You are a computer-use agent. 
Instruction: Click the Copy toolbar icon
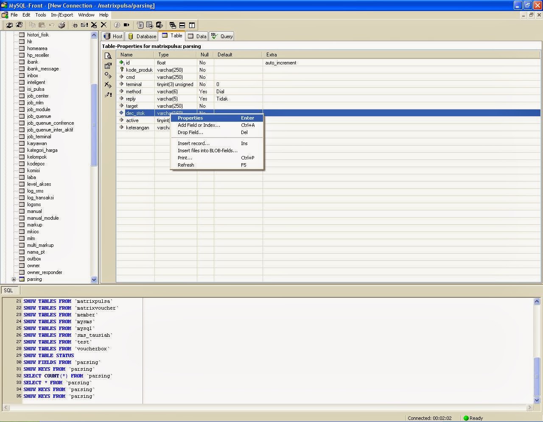click(32, 25)
